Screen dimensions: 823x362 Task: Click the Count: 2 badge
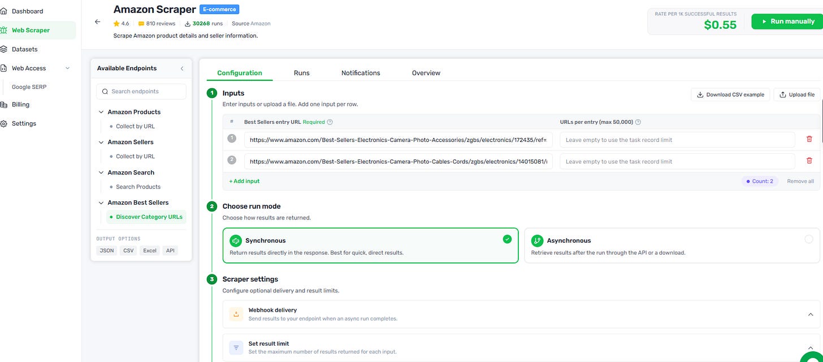click(x=760, y=181)
